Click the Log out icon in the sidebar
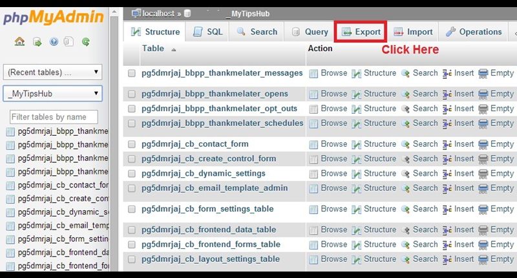The image size is (517, 278). [37, 42]
